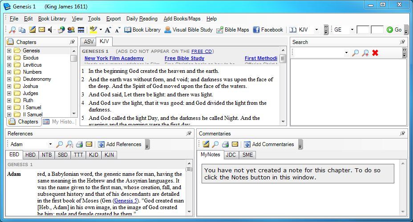Image resolution: width=413 pixels, height=222 pixels.
Task: Click the Chapters list scroll down arrow
Action: [x=74, y=114]
